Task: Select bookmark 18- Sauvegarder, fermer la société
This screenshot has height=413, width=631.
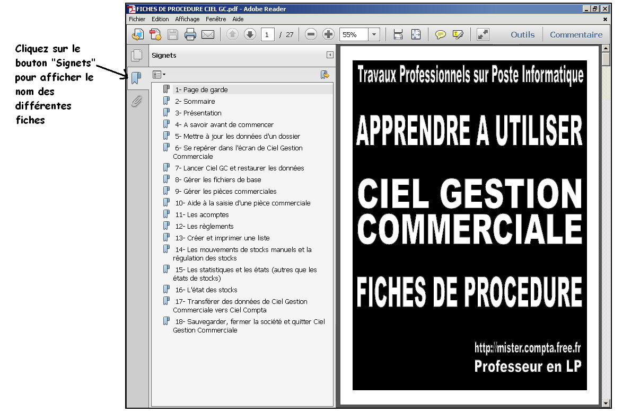Action: tap(249, 326)
